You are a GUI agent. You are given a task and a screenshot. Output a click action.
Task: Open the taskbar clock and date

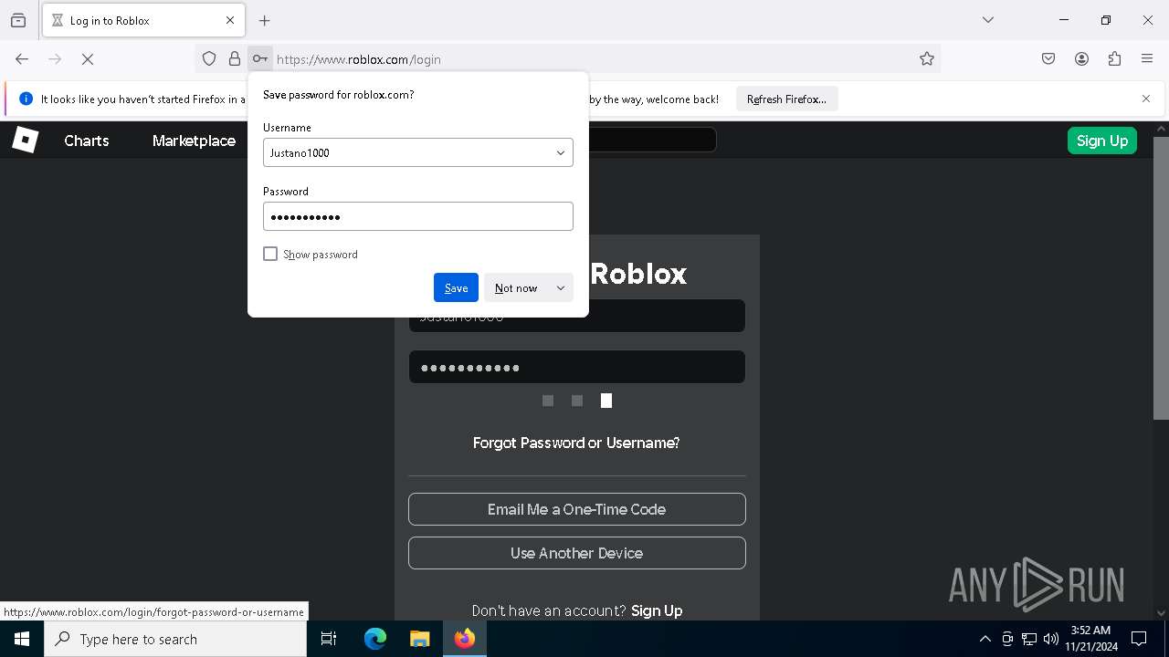click(1090, 639)
